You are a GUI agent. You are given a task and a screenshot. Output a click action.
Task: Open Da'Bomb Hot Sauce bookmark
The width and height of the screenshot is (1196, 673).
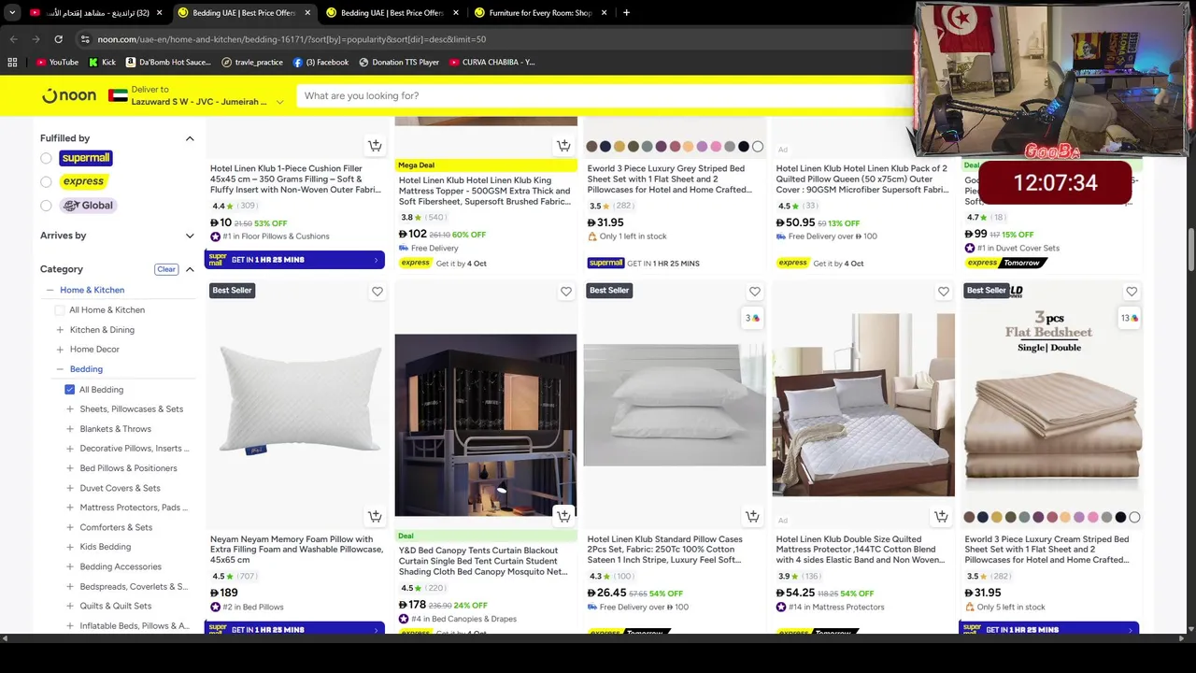168,62
